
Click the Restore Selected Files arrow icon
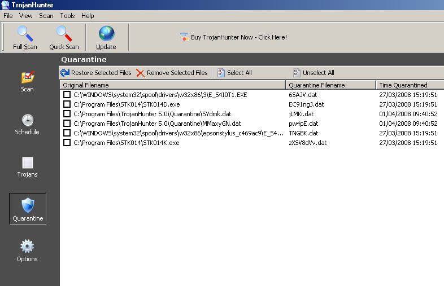[65, 73]
